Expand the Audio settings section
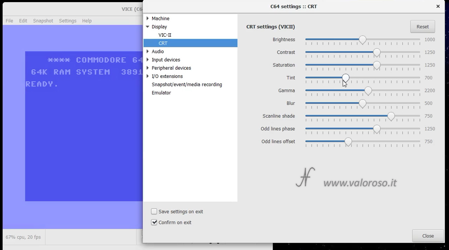 tap(148, 51)
